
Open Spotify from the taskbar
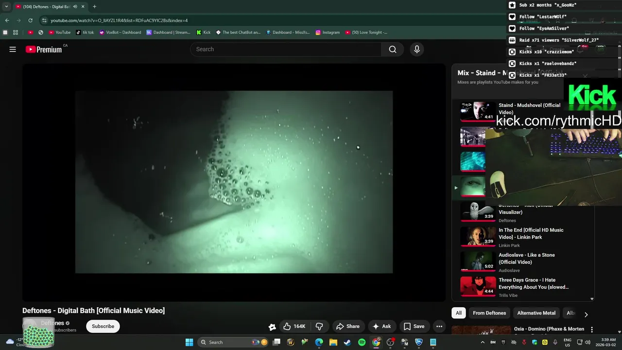coord(362,342)
